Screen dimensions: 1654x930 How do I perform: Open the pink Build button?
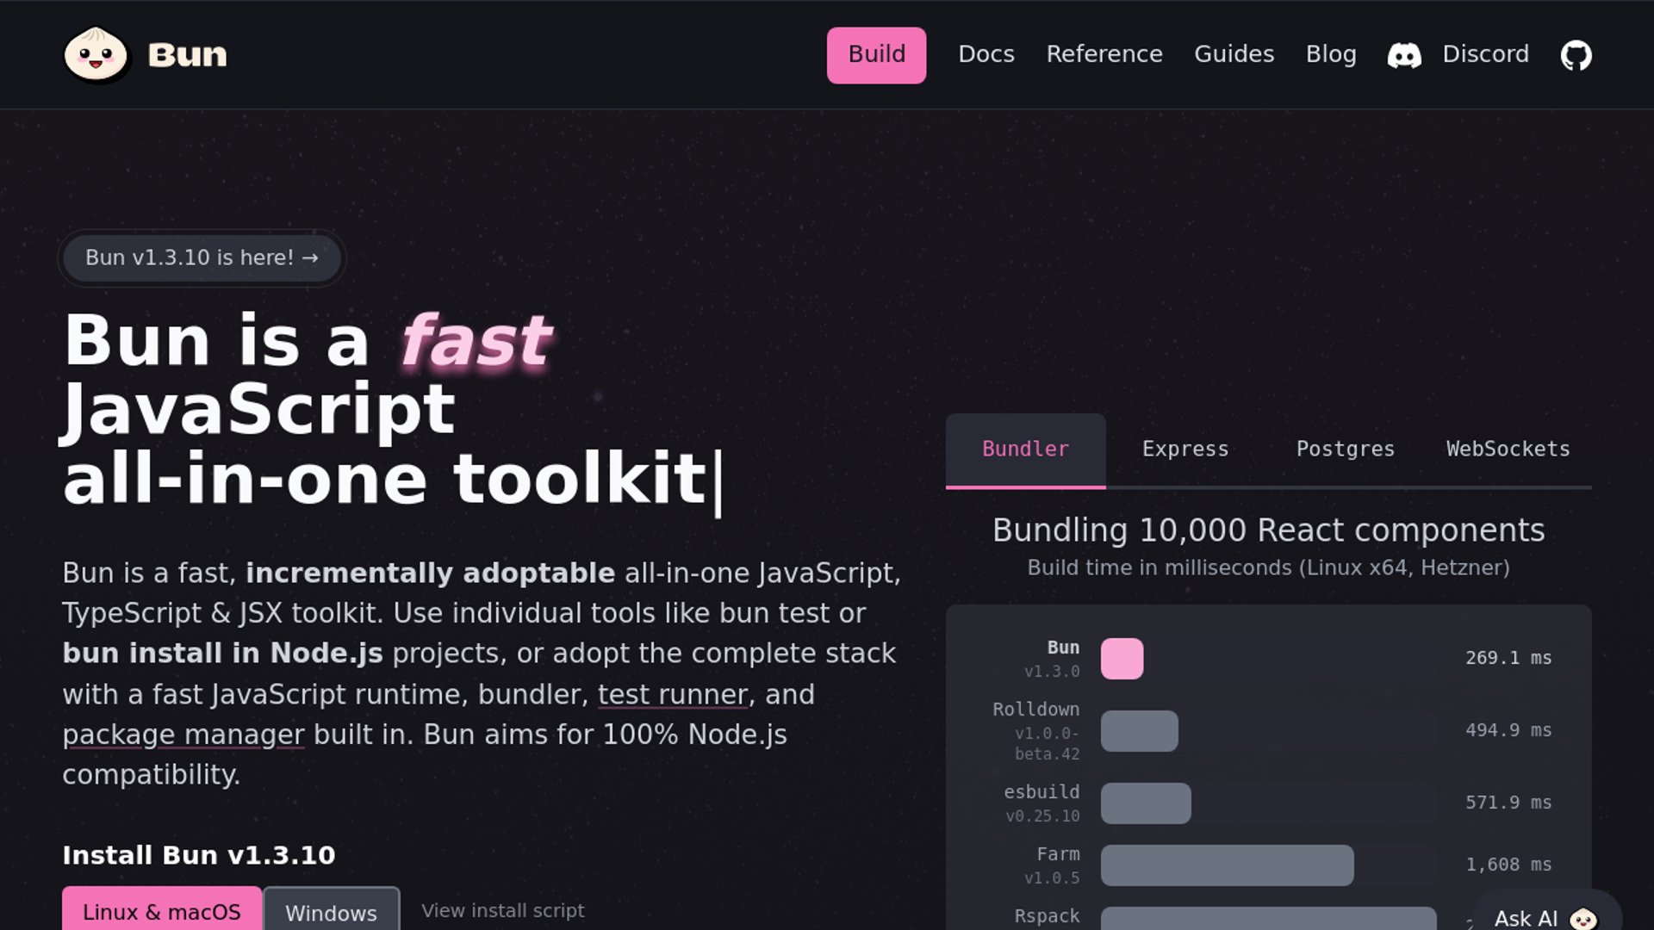tap(876, 55)
